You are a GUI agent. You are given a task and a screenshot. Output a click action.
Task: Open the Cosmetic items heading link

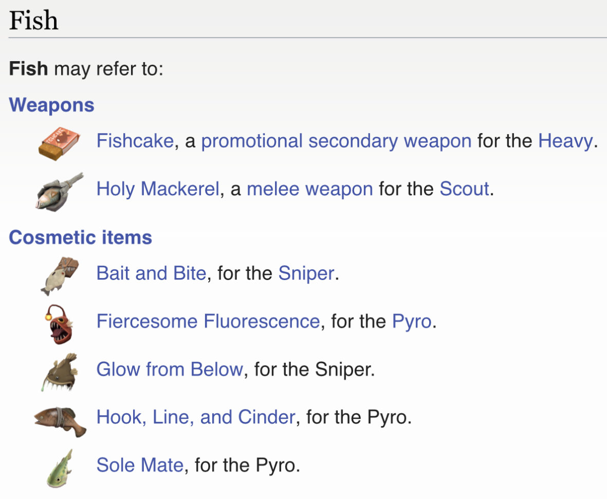pos(81,237)
